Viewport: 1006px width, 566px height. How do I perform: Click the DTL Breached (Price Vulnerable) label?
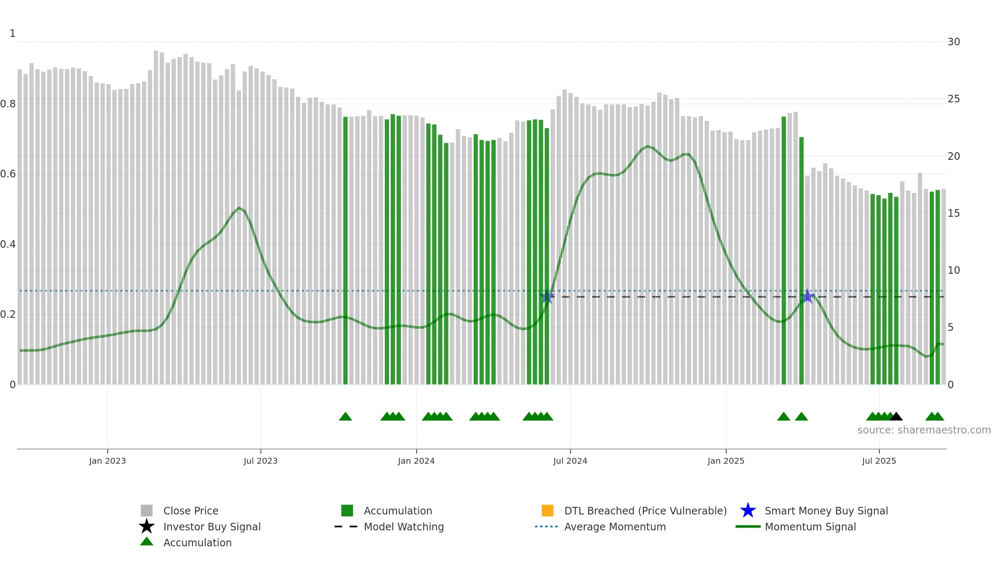click(646, 511)
